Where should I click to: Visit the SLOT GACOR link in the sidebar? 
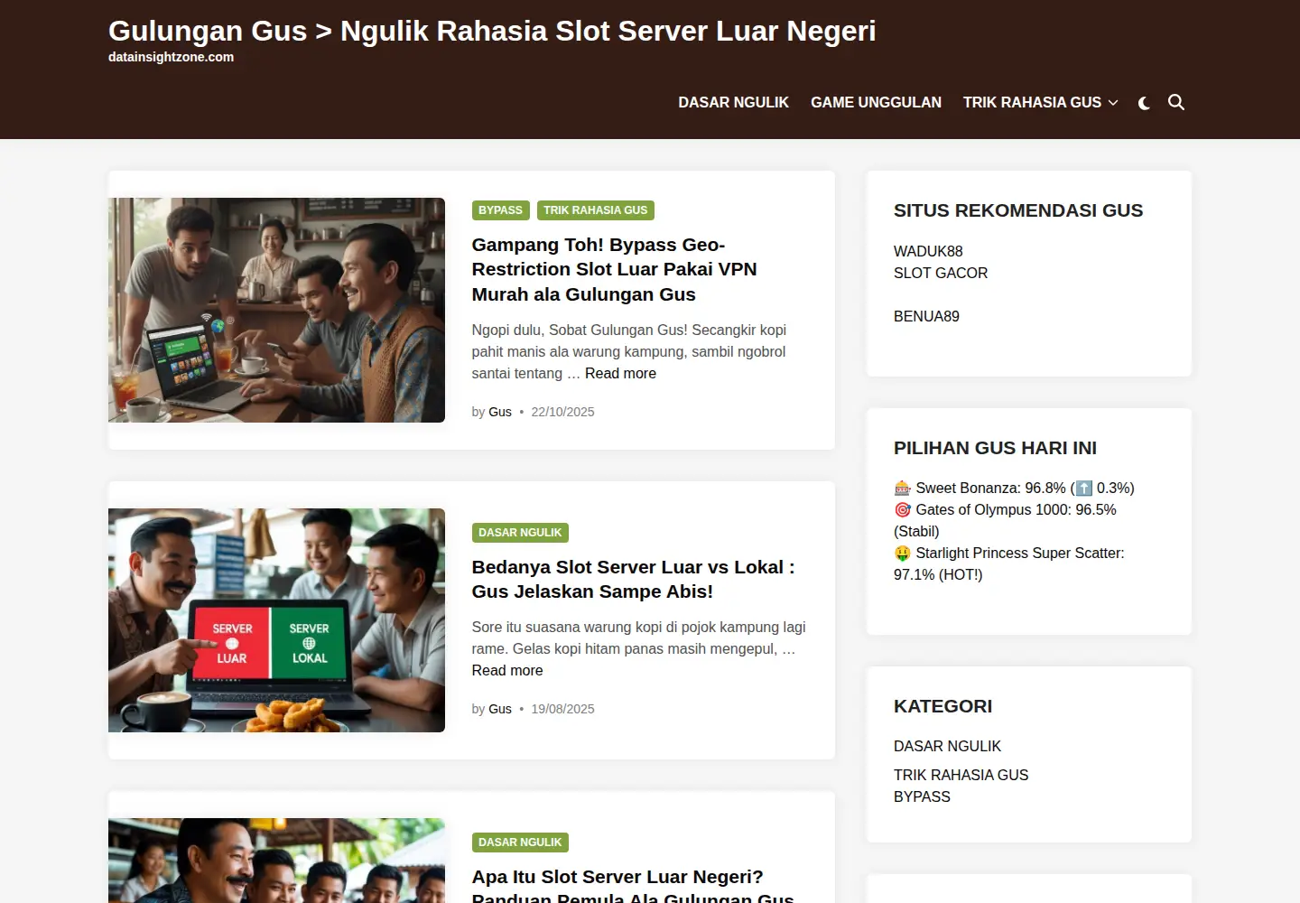point(941,273)
